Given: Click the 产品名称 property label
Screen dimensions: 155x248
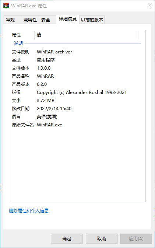Looking at the screenshot, I should (x=21, y=76).
